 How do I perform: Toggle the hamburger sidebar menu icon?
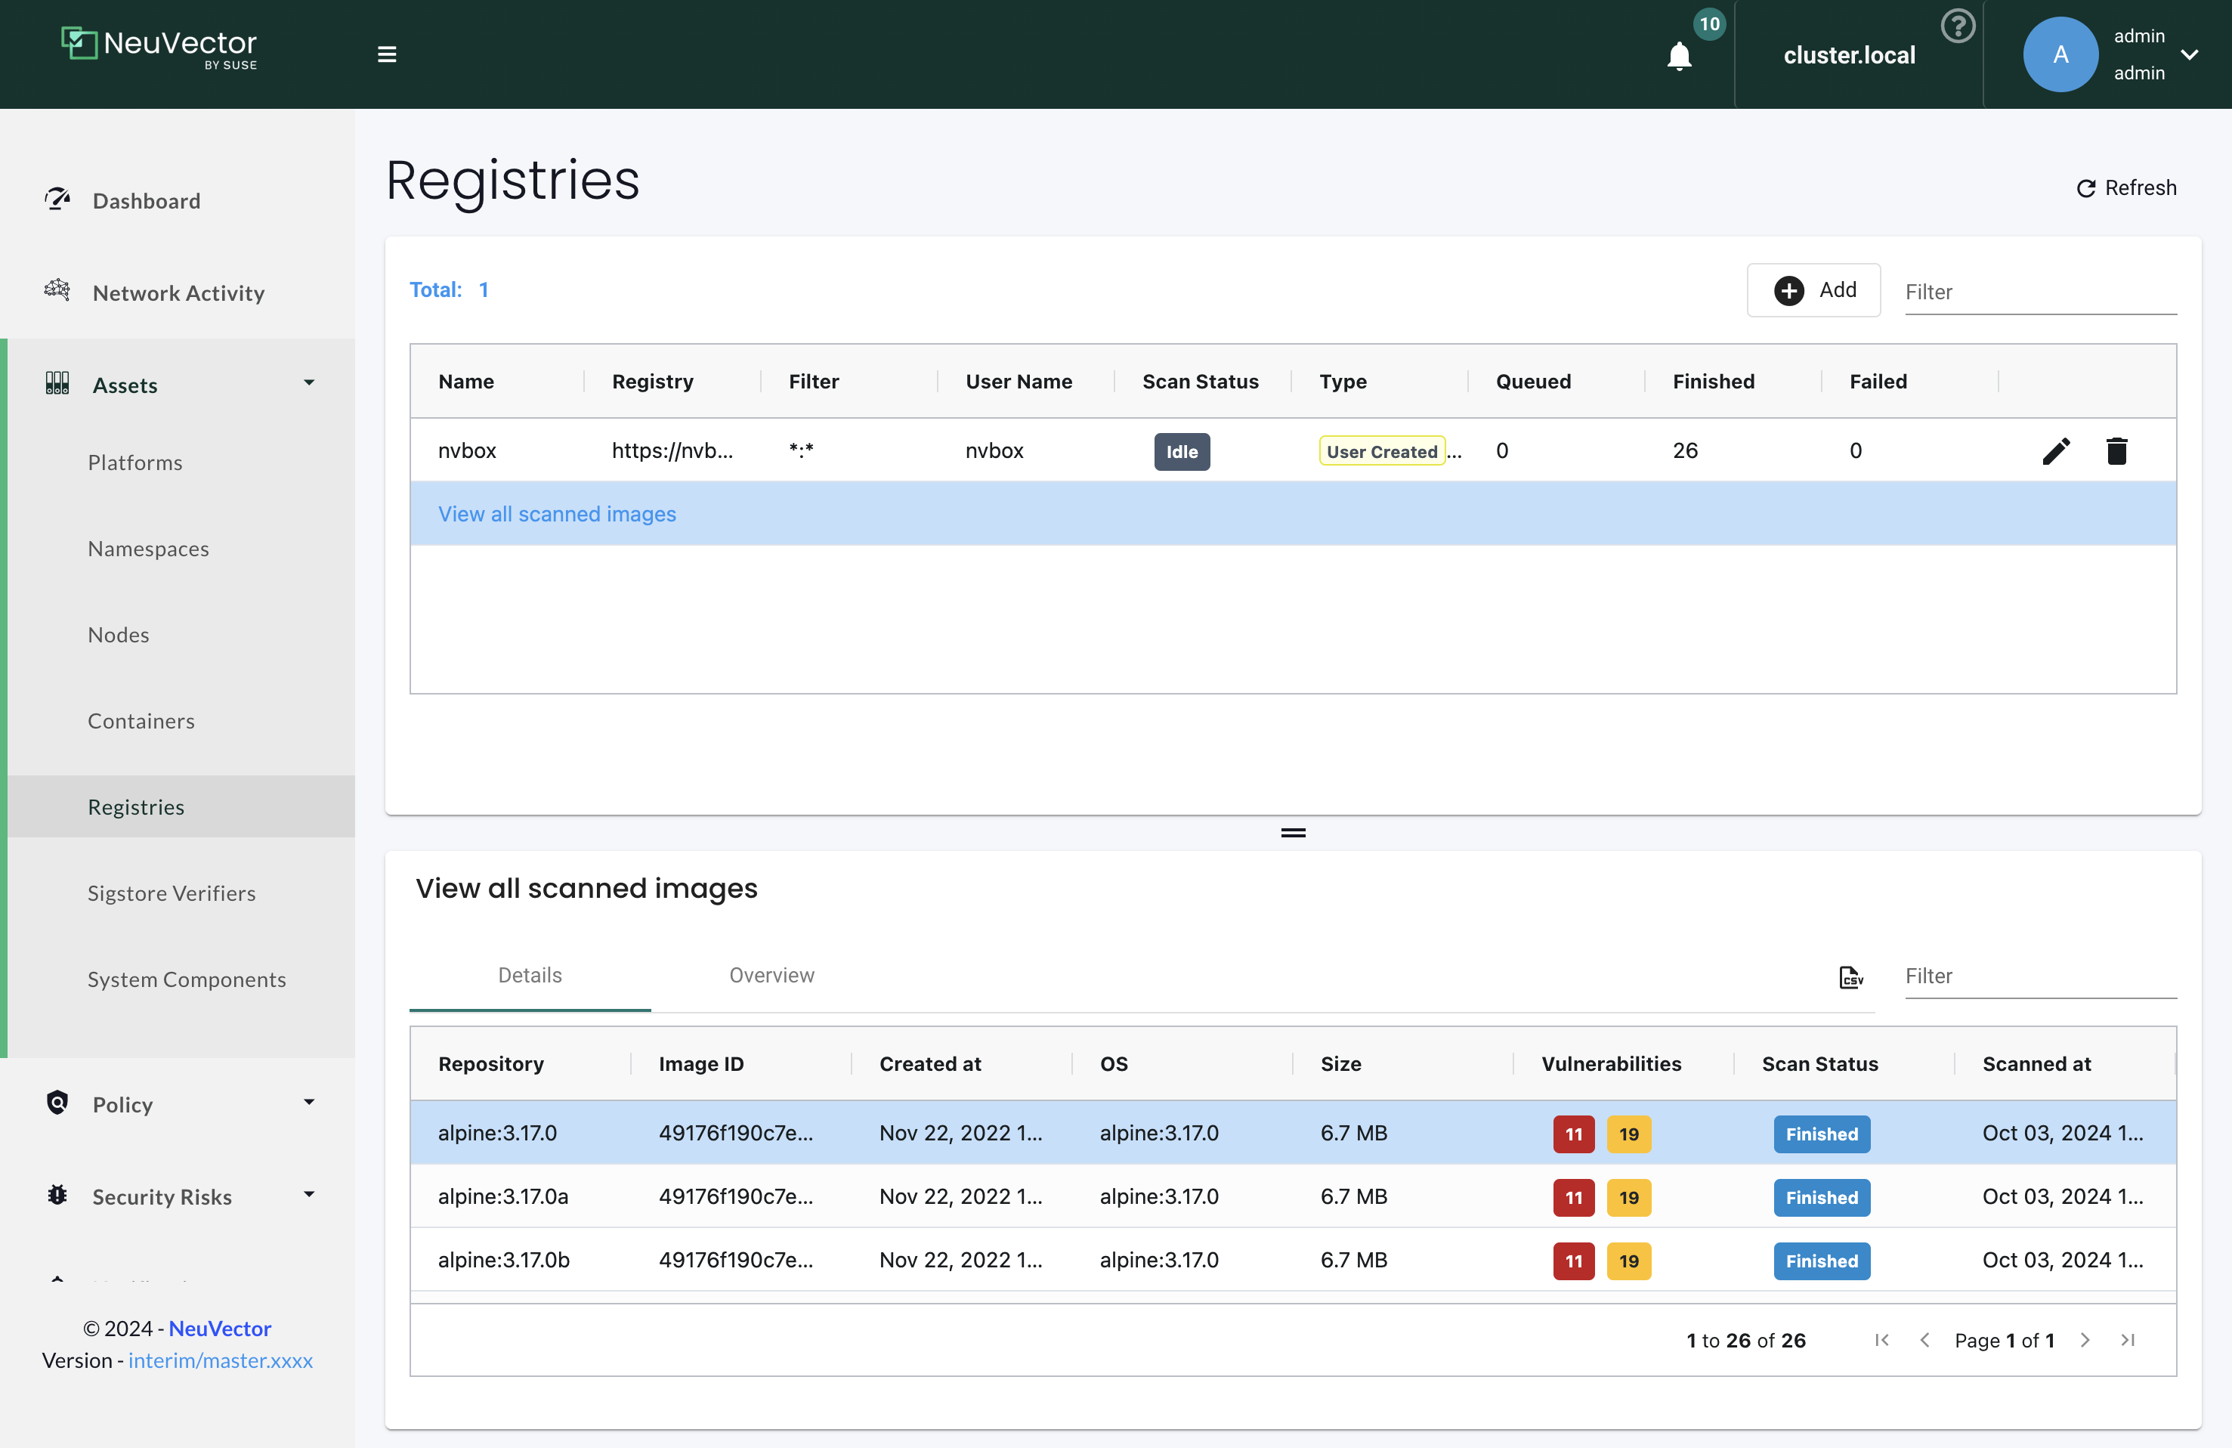coord(388,54)
